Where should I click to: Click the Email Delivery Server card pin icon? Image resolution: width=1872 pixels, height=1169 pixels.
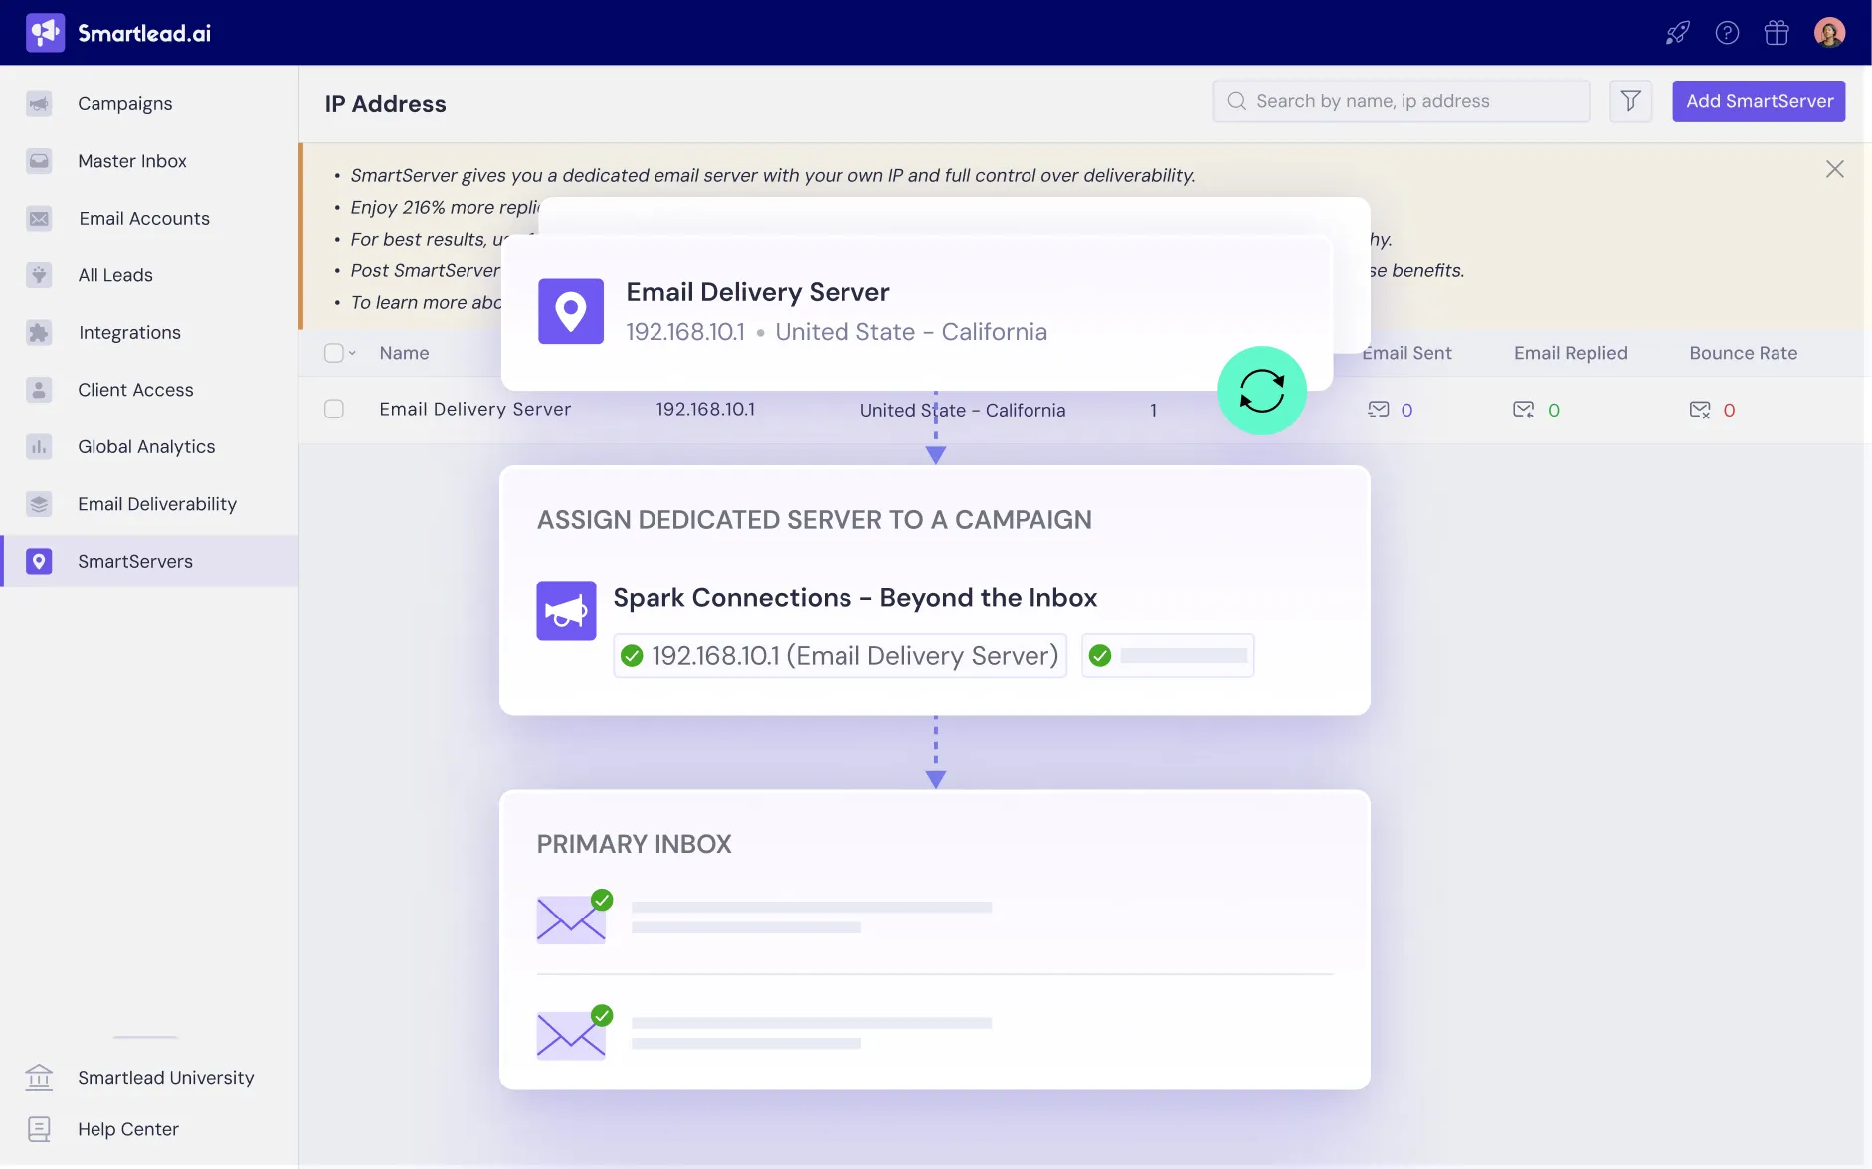[x=571, y=311]
